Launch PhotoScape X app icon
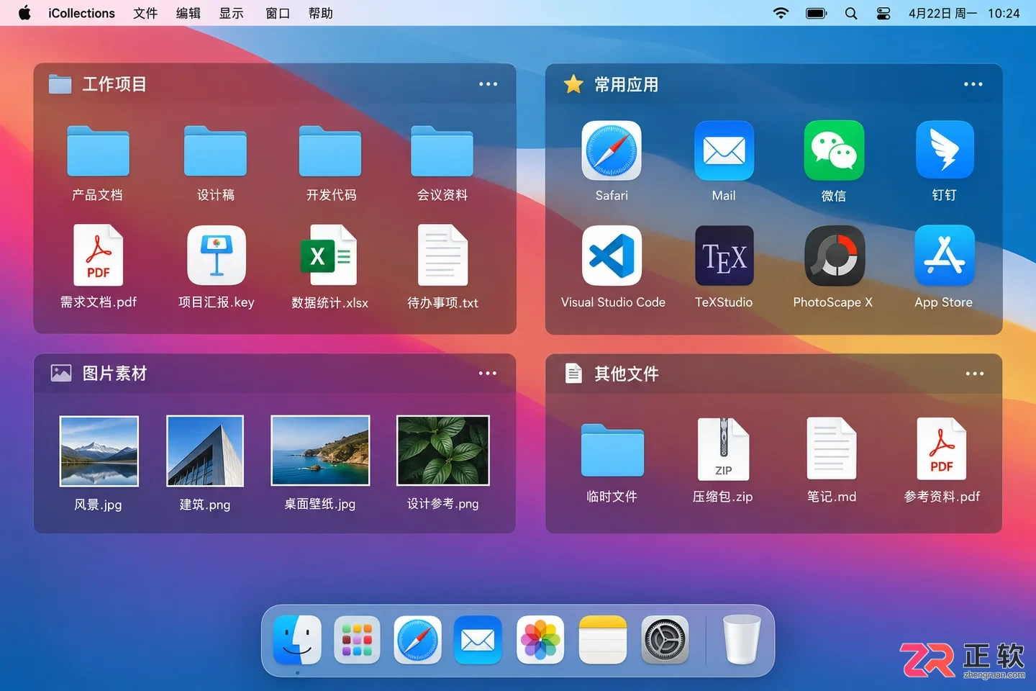Viewport: 1036px width, 691px height. click(x=835, y=256)
